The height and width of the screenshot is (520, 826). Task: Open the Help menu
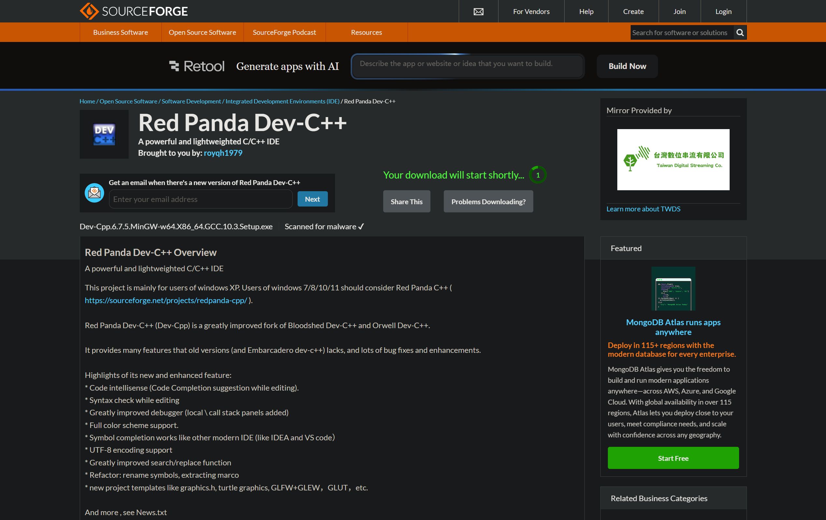586,12
